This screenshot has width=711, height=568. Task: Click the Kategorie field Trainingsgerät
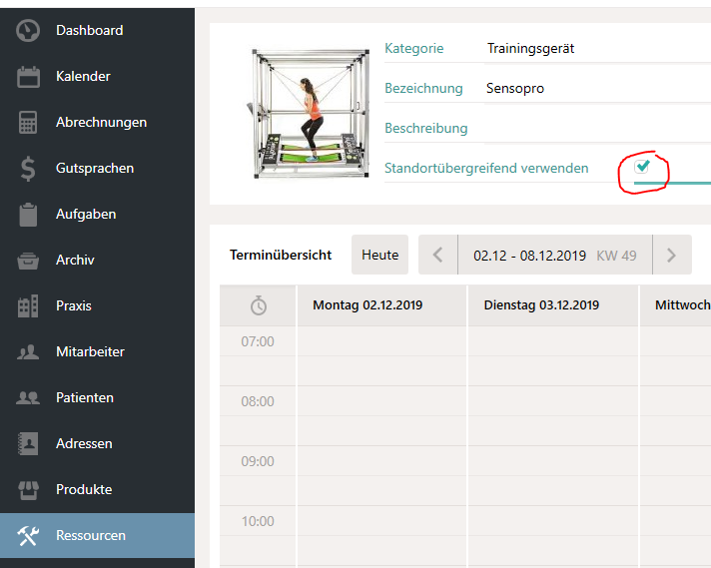597,49
